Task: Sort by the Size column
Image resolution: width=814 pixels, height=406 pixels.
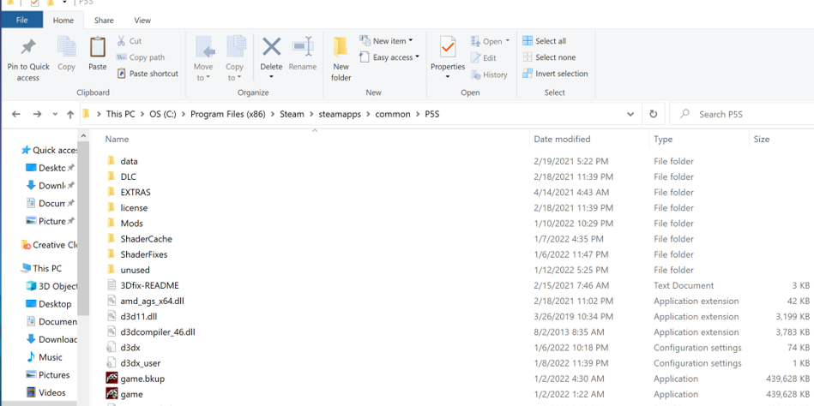Action: [x=762, y=139]
